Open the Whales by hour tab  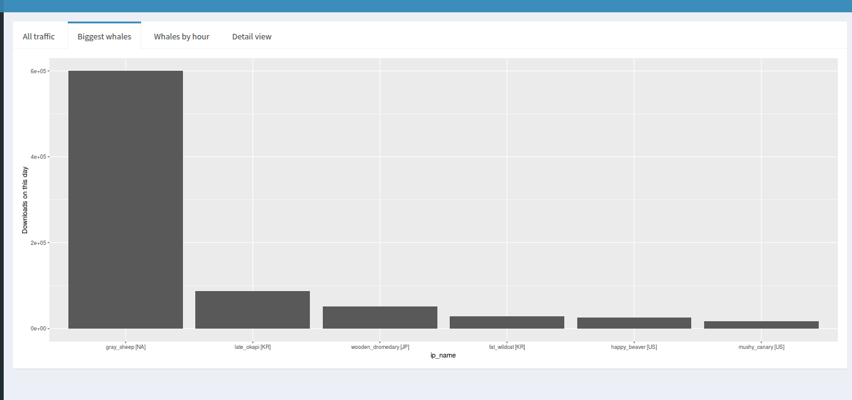point(182,36)
